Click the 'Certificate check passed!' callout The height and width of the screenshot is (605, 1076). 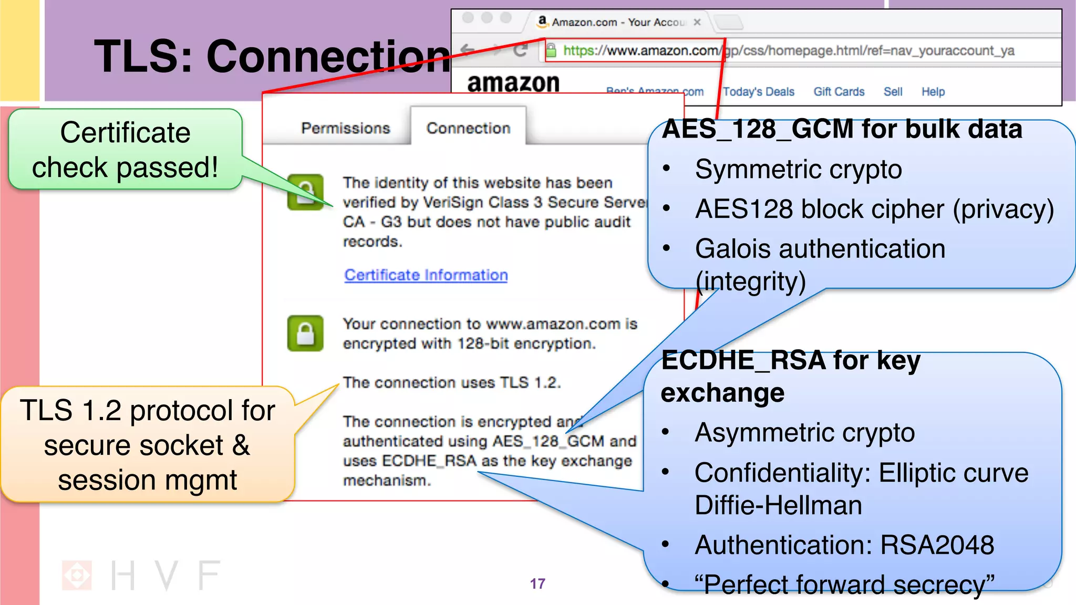point(125,150)
